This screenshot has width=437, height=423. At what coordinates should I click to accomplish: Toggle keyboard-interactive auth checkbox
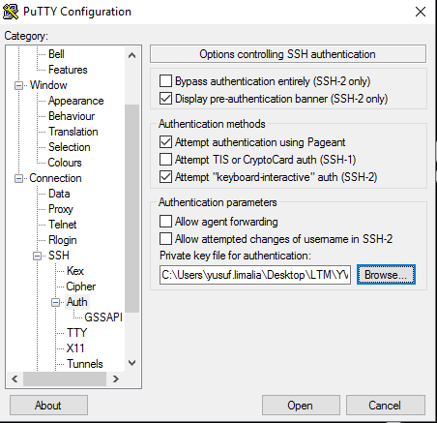coord(165,177)
